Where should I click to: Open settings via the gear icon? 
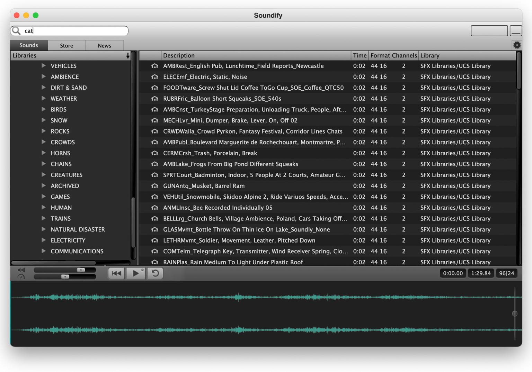click(517, 45)
